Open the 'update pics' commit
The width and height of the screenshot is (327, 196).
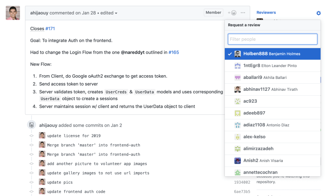pyautogui.click(x=60, y=182)
